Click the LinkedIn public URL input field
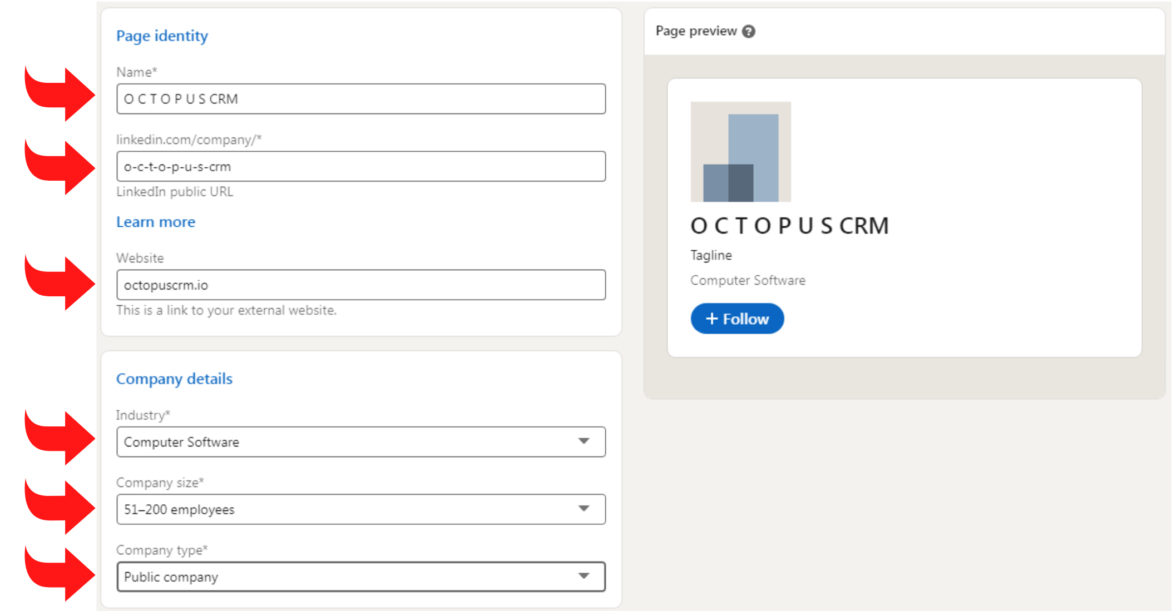The image size is (1172, 611). pos(360,165)
